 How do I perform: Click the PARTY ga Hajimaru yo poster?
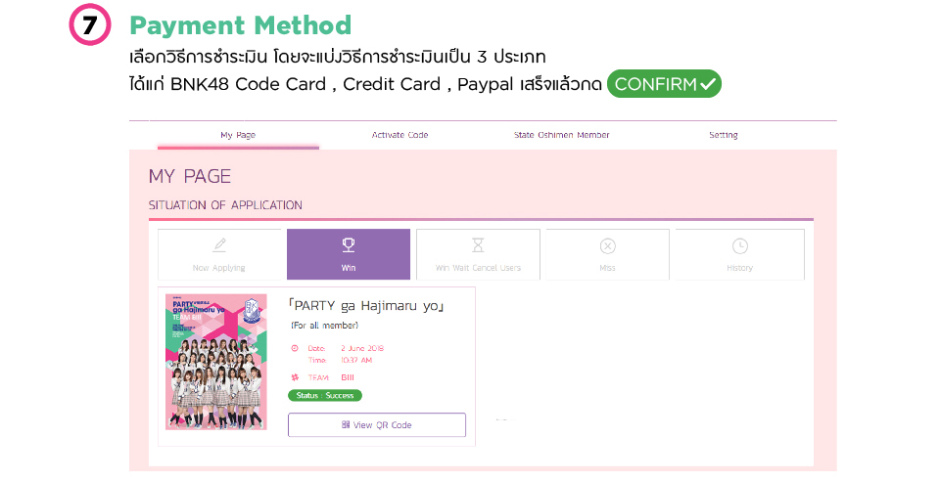click(216, 362)
